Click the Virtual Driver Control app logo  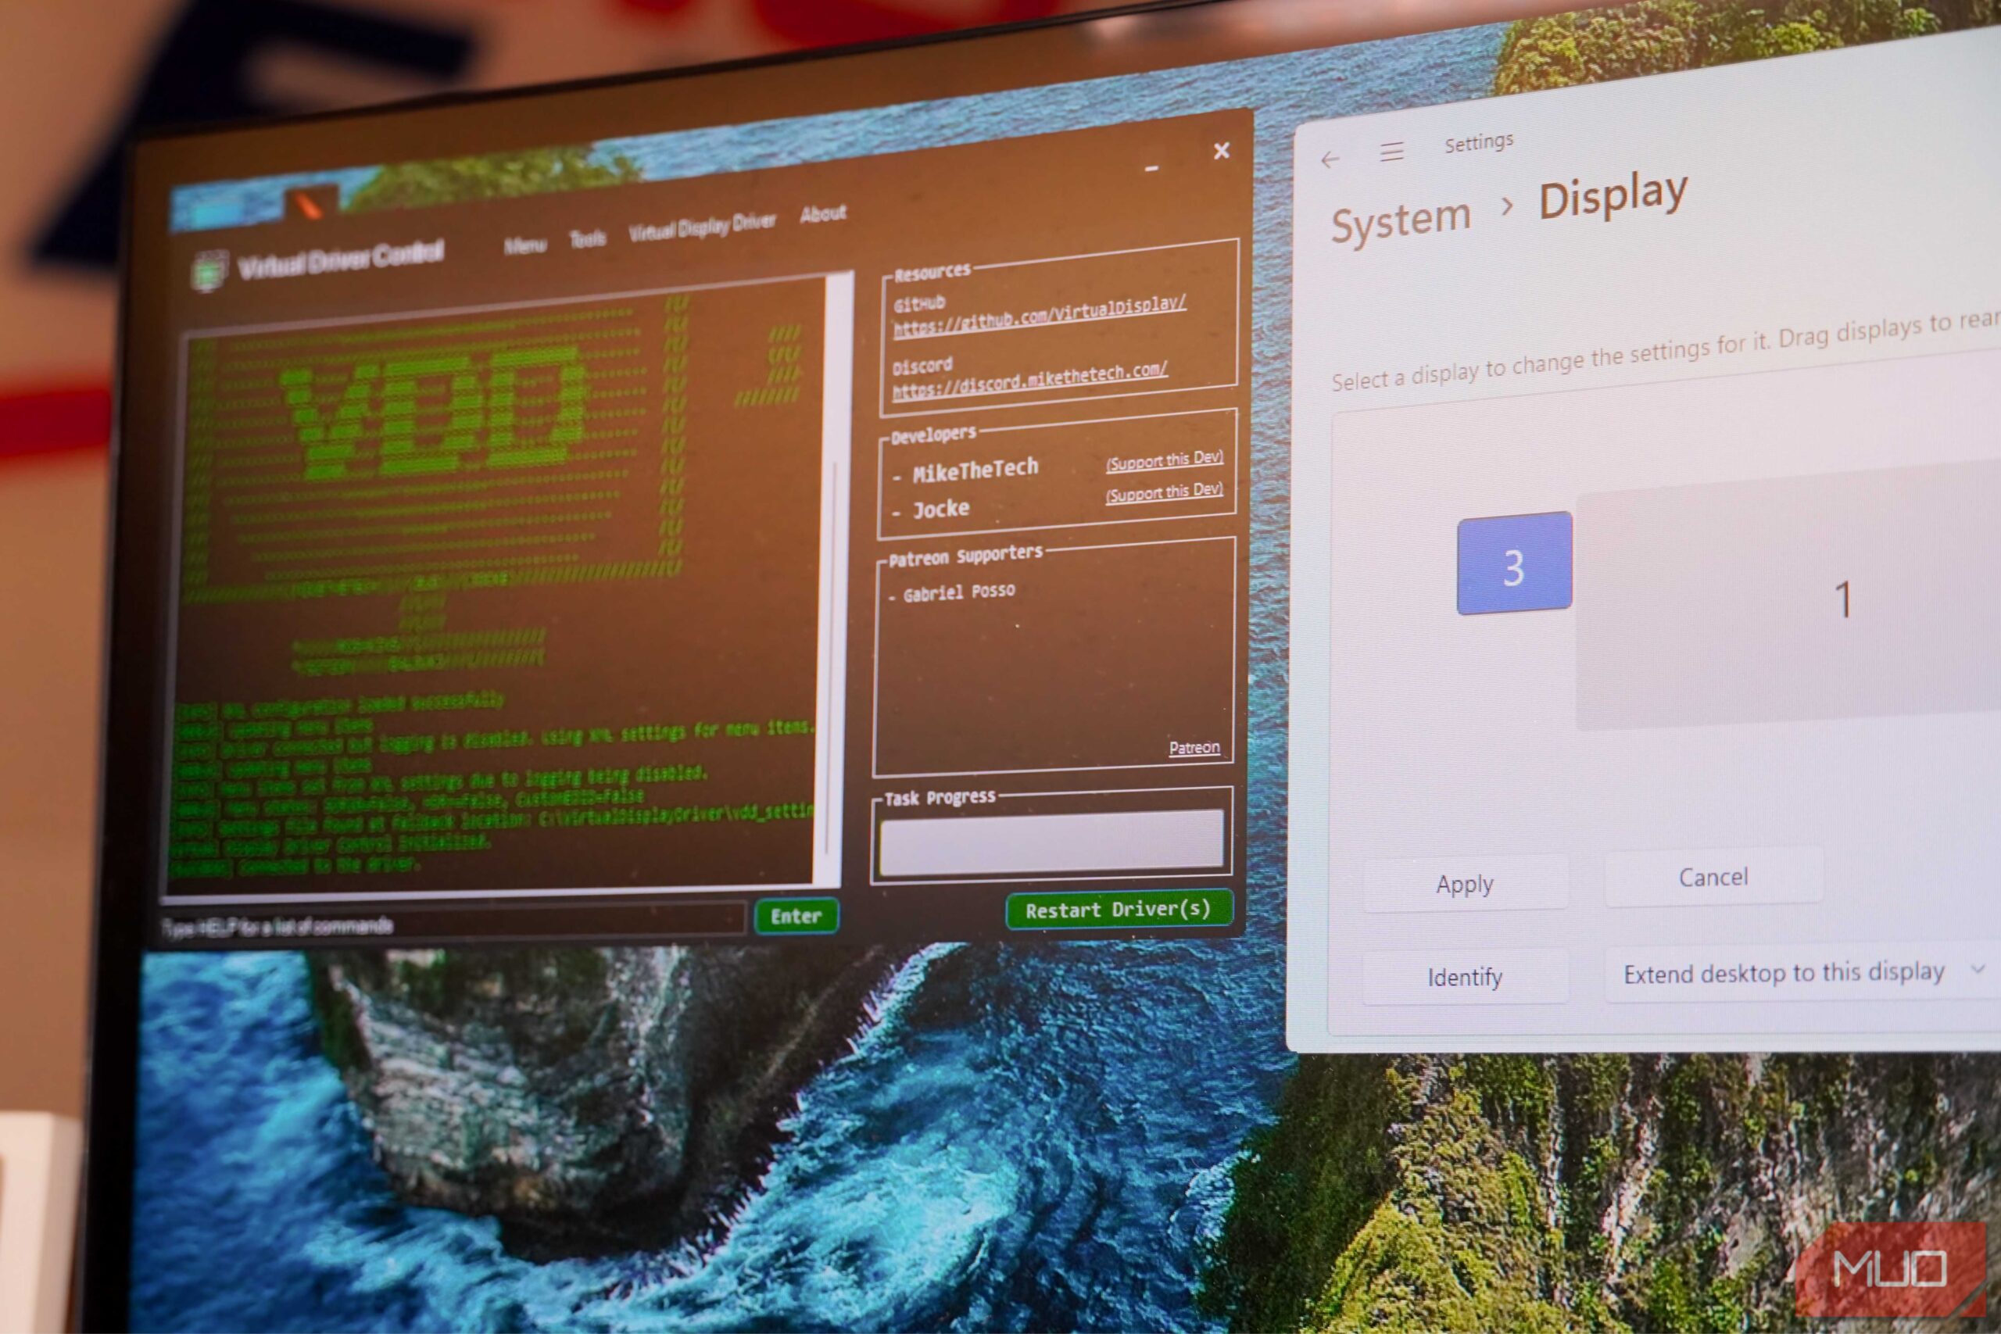(209, 270)
